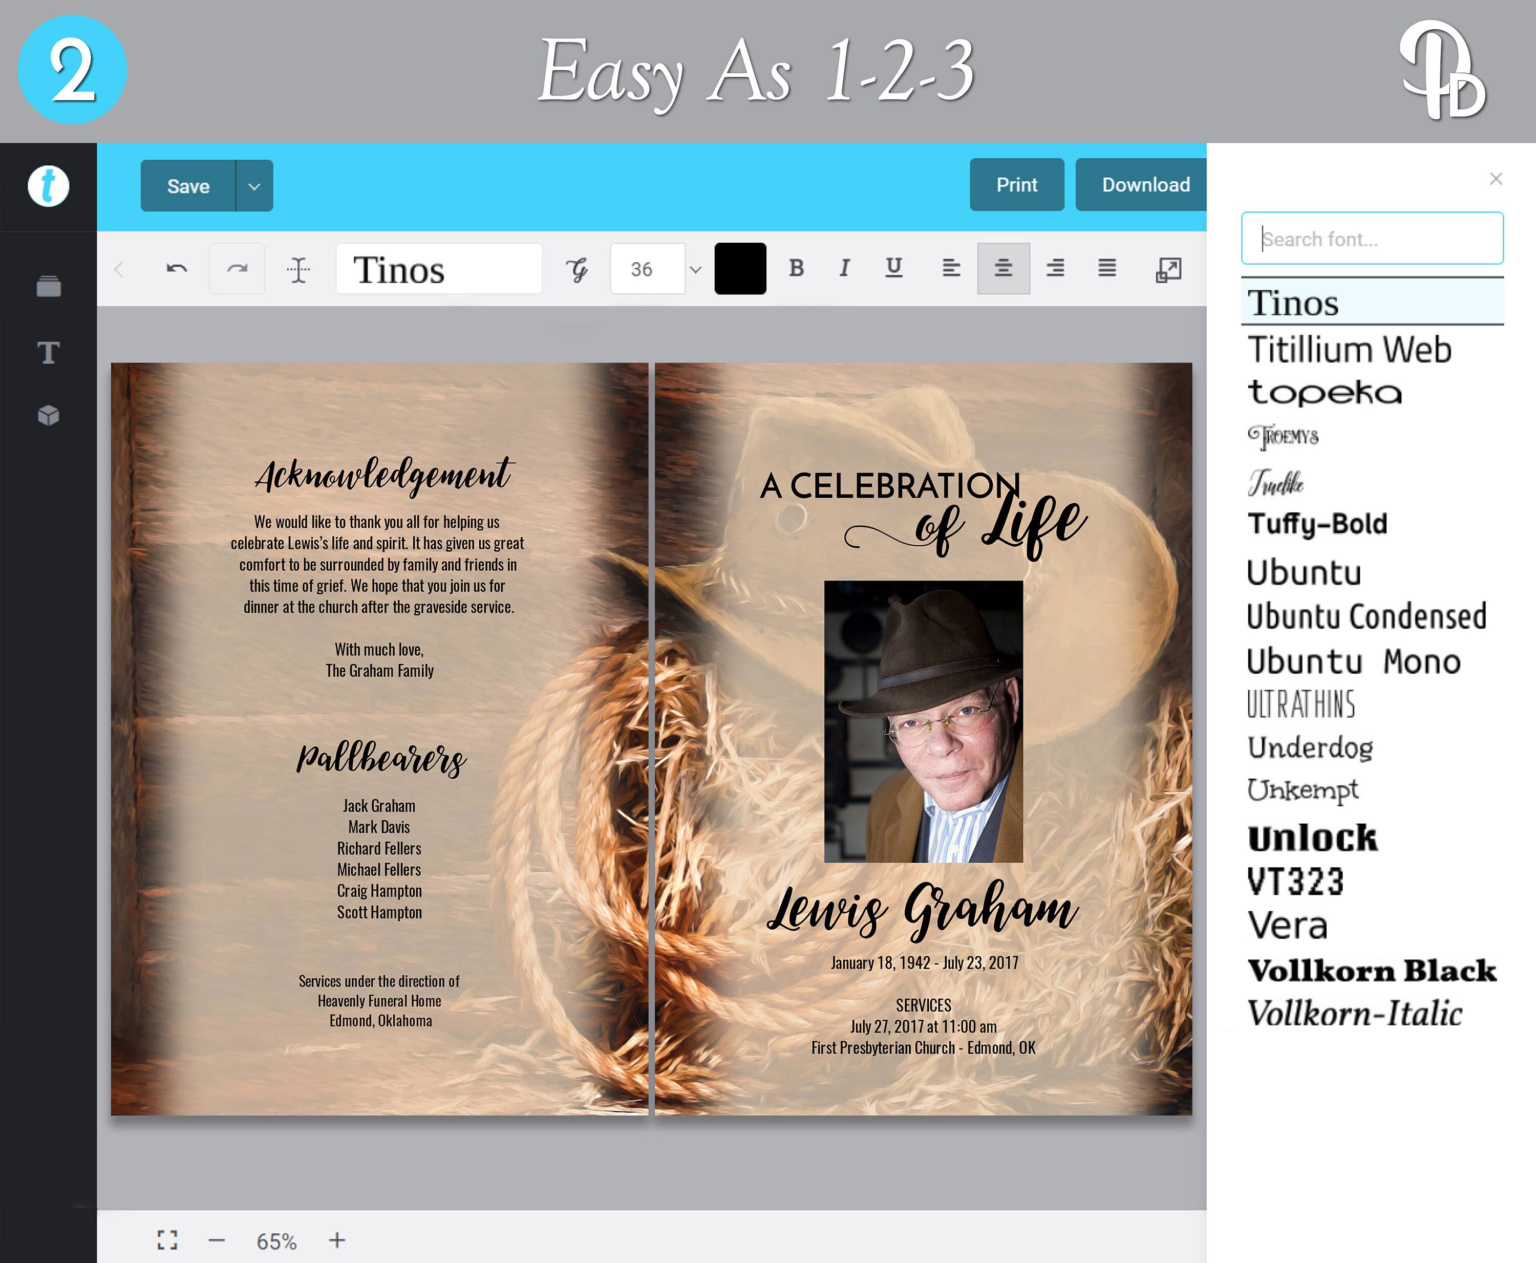The image size is (1536, 1263).
Task: Open the font style script icon
Action: [x=577, y=268]
